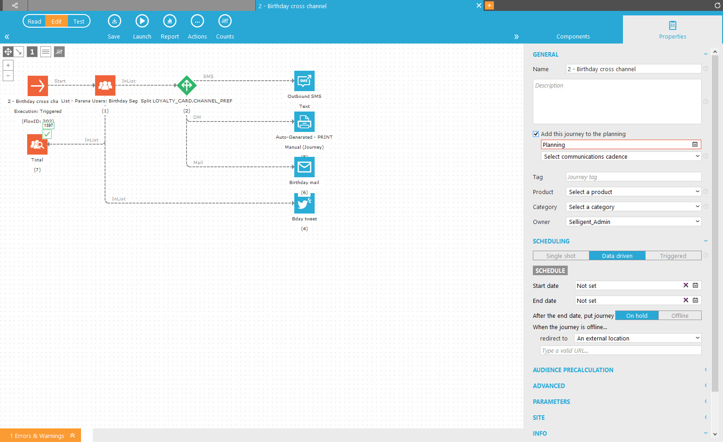The width and height of the screenshot is (723, 442).
Task: Expand the Audience Precalculation section
Action: coord(573,370)
